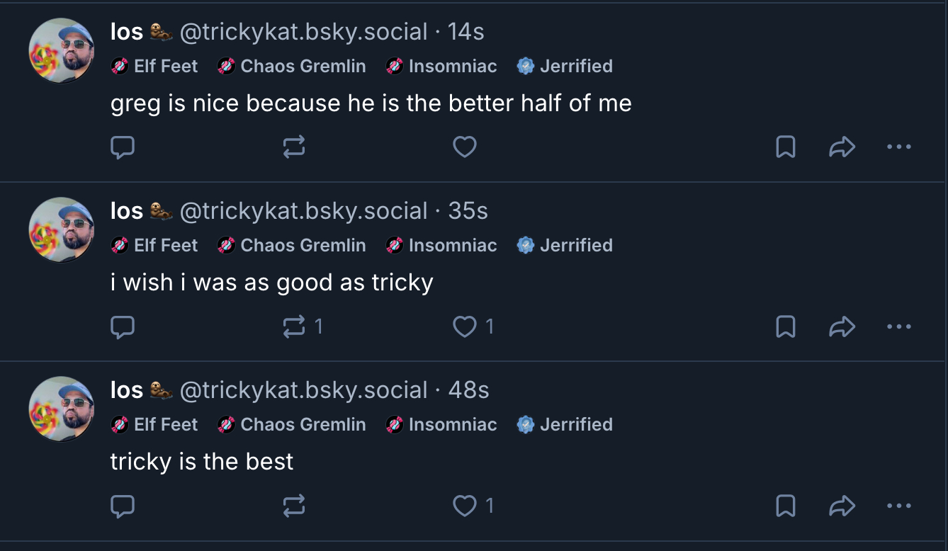Unlike the "tricky is the best" post
The width and height of the screenshot is (948, 551).
pyautogui.click(x=464, y=506)
